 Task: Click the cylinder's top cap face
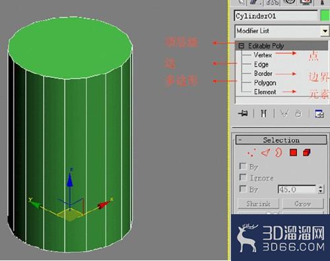[70, 47]
